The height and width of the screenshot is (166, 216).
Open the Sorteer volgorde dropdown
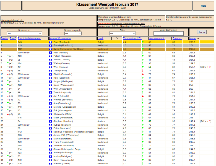(73, 33)
